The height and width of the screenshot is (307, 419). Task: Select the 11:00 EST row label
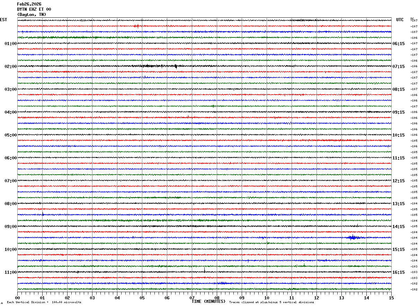tap(11, 272)
